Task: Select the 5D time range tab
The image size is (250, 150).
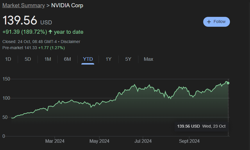Action: [x=28, y=59]
